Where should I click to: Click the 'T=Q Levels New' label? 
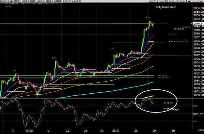point(165,7)
